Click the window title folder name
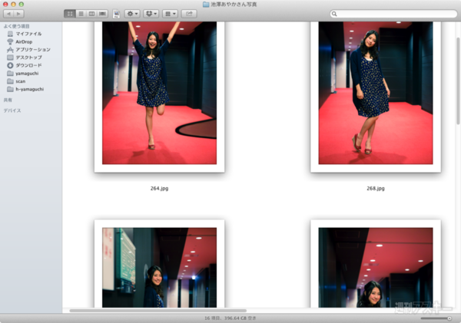 click(234, 5)
